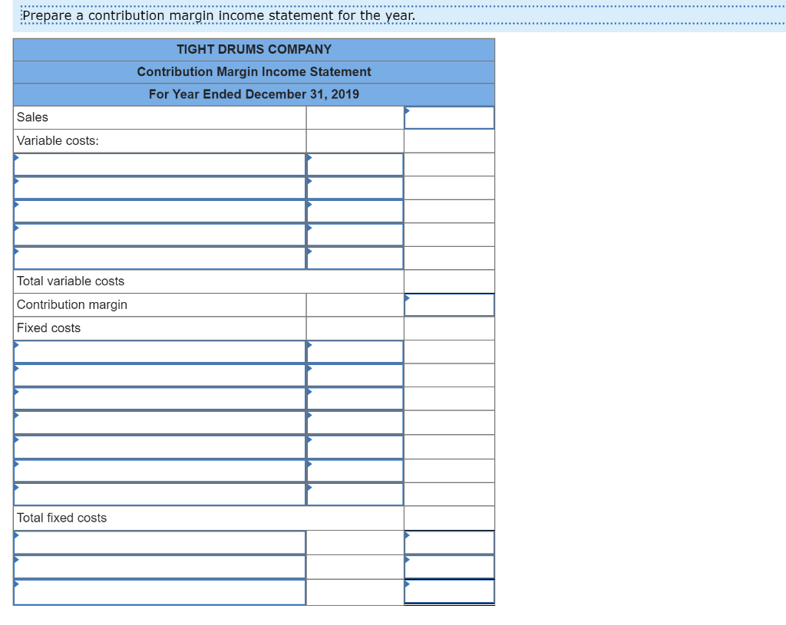Expand the second variable cost description selector
The width and height of the screenshot is (786, 625).
tap(159, 188)
